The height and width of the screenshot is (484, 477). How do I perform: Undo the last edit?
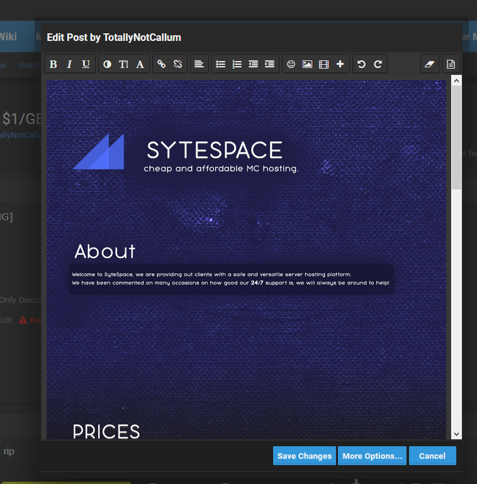pos(361,64)
